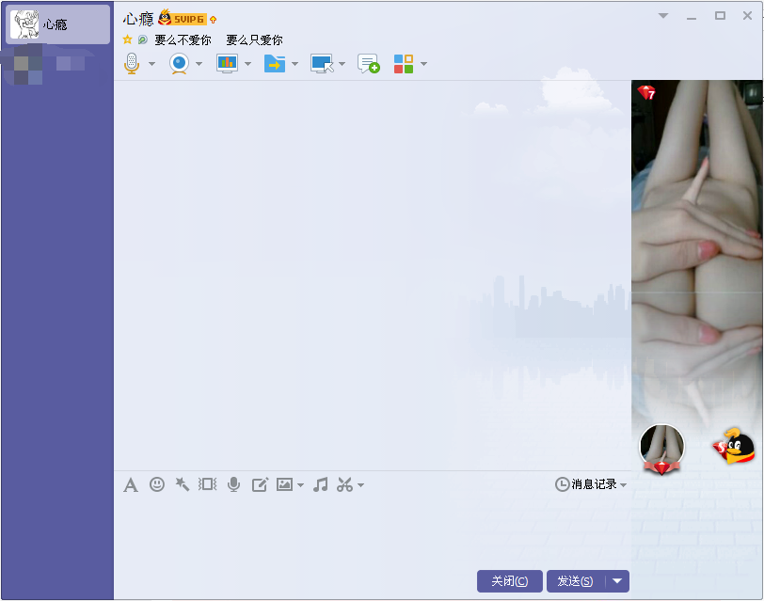Click the orange upgrade arrow next to SVIP6
764x601 pixels.
(x=213, y=20)
